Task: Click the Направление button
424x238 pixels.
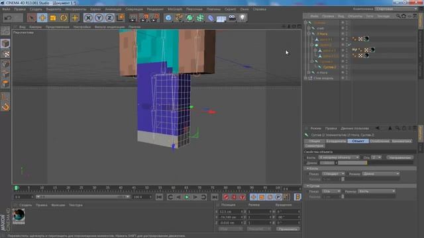Action: click(x=400, y=157)
